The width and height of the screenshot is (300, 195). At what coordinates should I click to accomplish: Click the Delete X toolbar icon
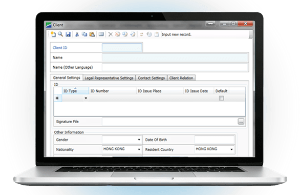111,34
